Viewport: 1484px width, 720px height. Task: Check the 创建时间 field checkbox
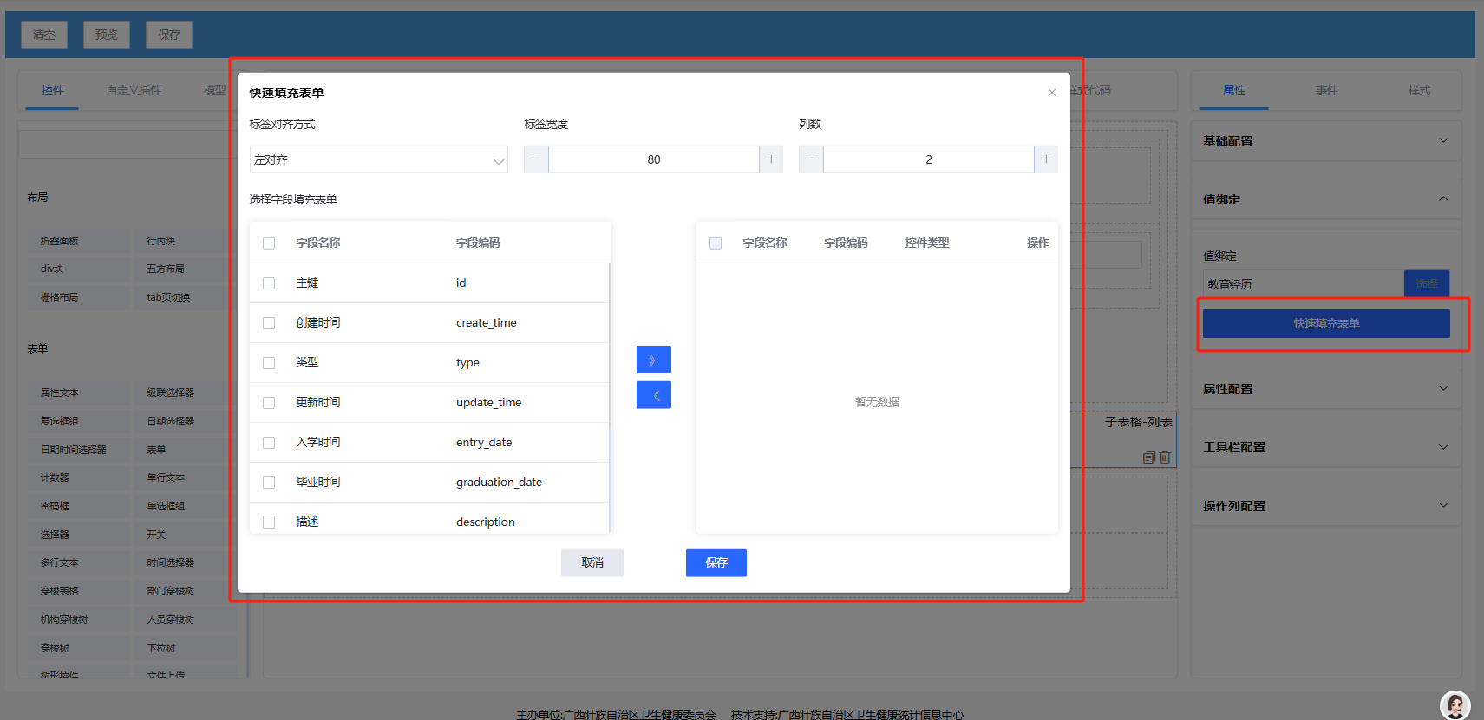pyautogui.click(x=269, y=323)
